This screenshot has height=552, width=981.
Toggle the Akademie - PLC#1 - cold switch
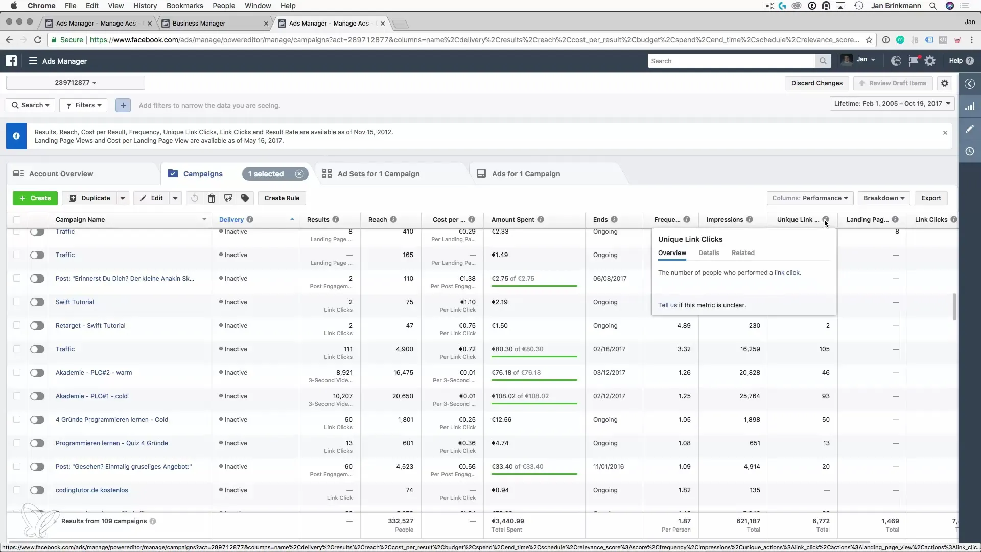[37, 396]
